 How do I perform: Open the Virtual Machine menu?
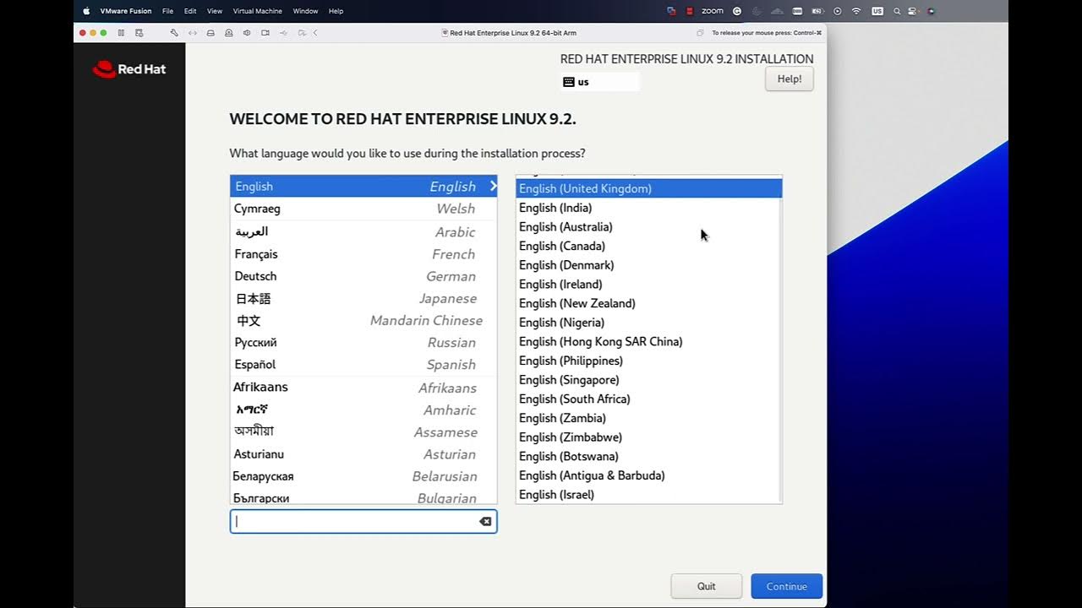point(257,11)
